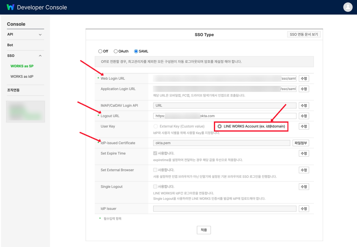Select the SAML SSO type radio
The height and width of the screenshot is (247, 357).
136,51
